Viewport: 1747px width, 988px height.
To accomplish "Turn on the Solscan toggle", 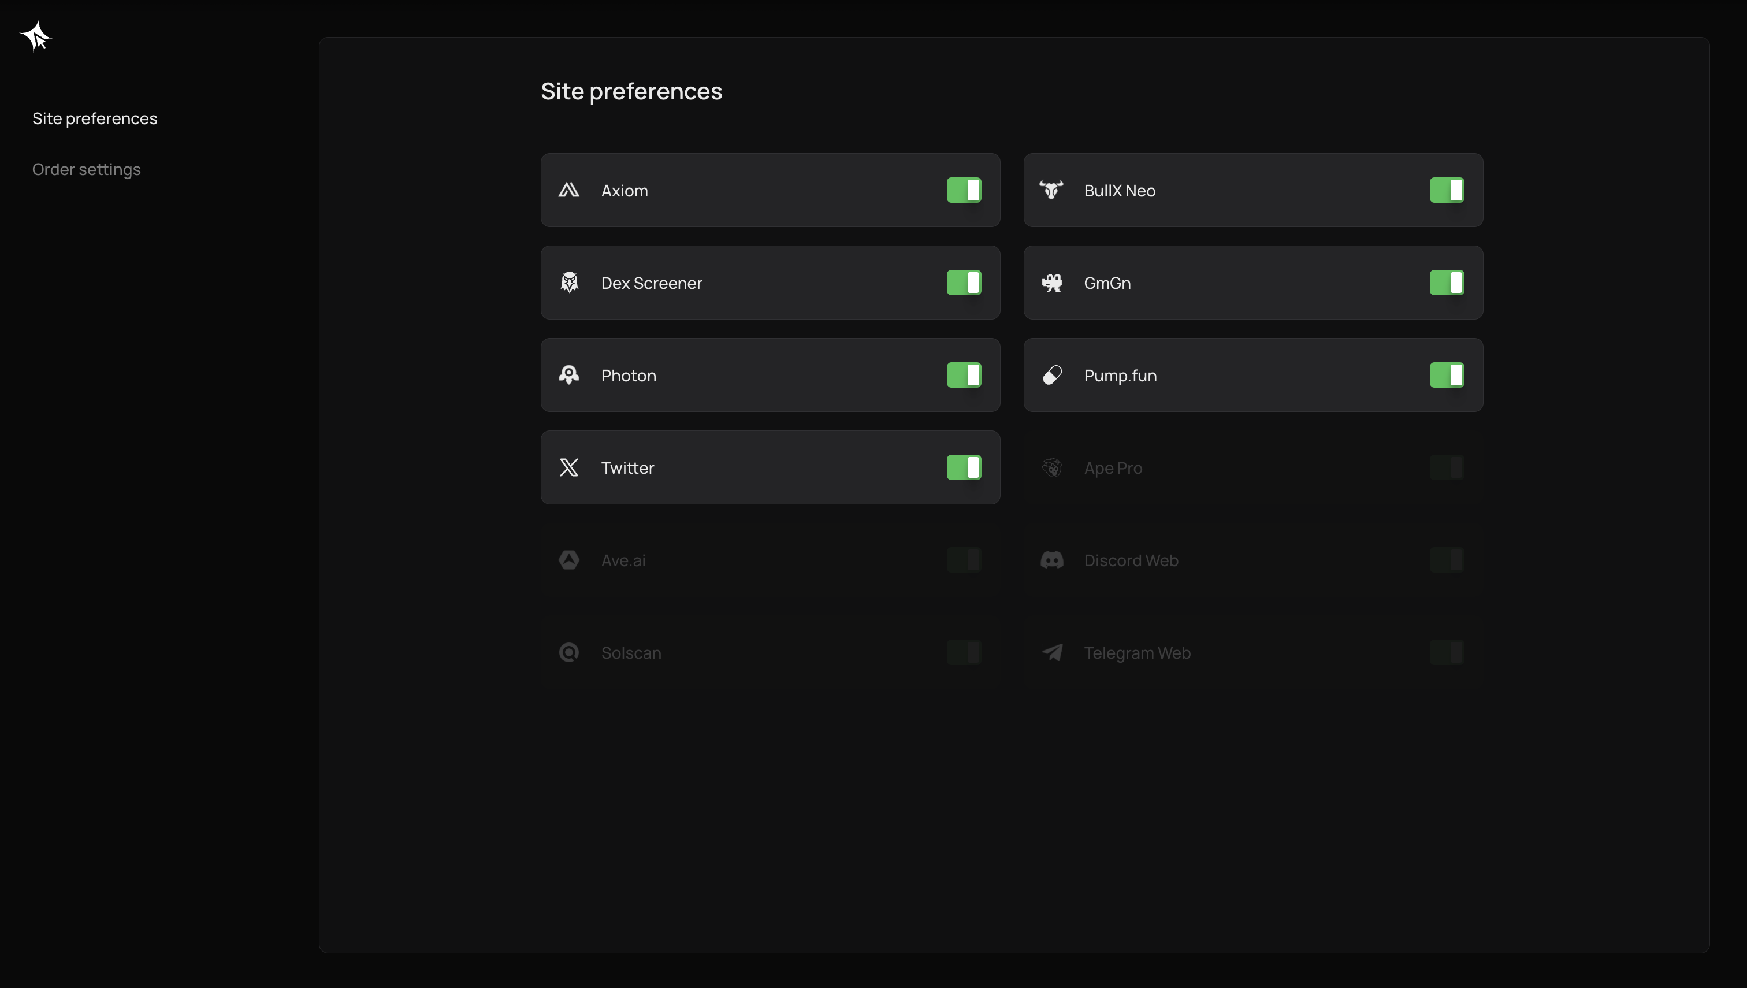I will [x=964, y=652].
